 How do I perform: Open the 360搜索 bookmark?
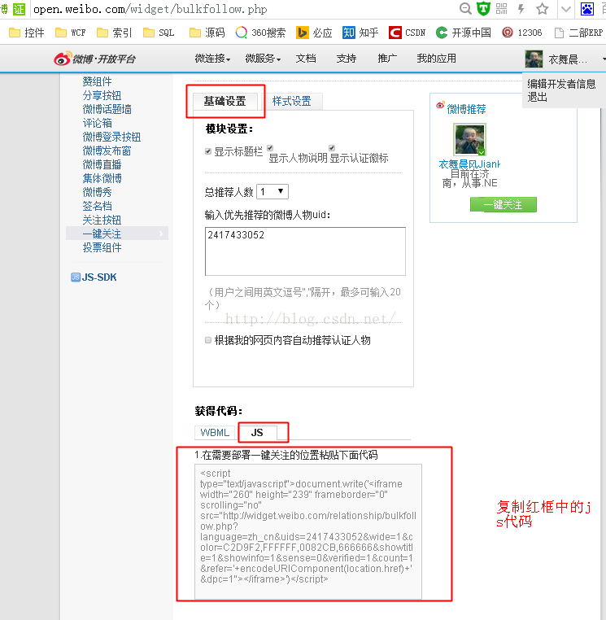[x=260, y=33]
